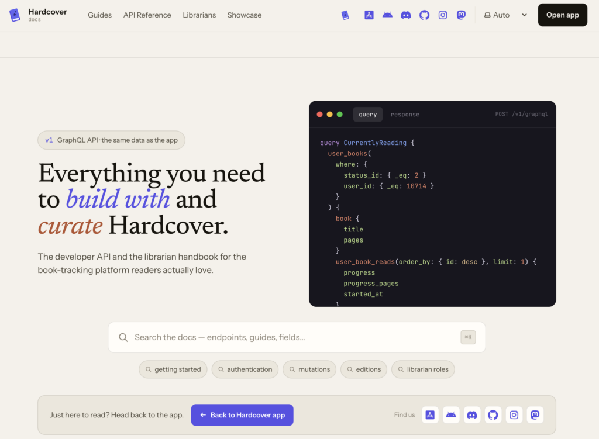Click App Store icon beside Find us
This screenshot has height=439, width=599.
pos(430,415)
